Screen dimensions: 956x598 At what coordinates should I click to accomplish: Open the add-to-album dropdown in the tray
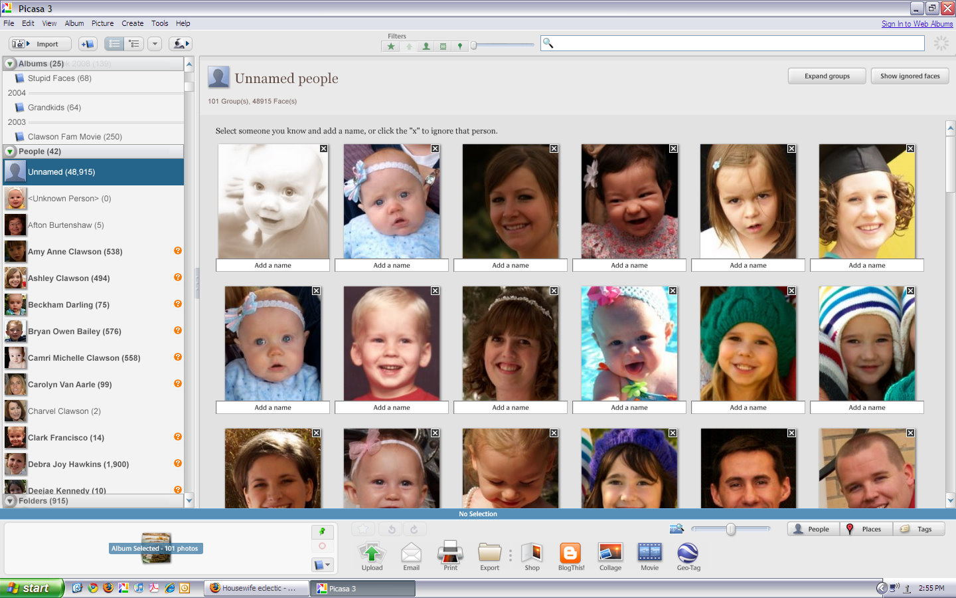tap(322, 564)
